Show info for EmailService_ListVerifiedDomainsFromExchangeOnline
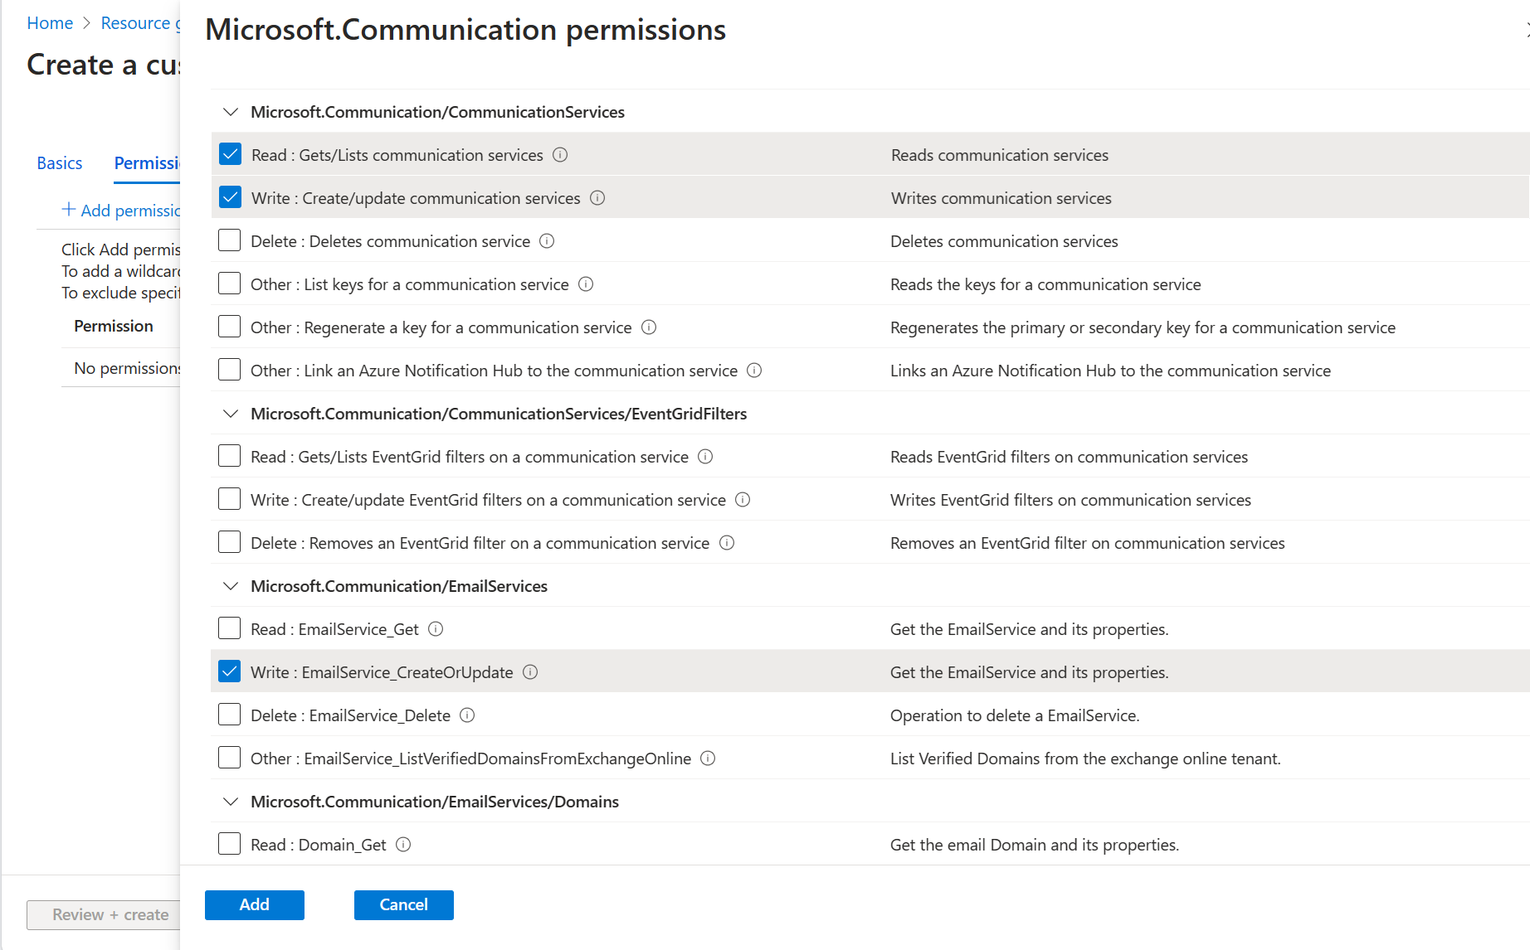The image size is (1530, 950). point(708,759)
